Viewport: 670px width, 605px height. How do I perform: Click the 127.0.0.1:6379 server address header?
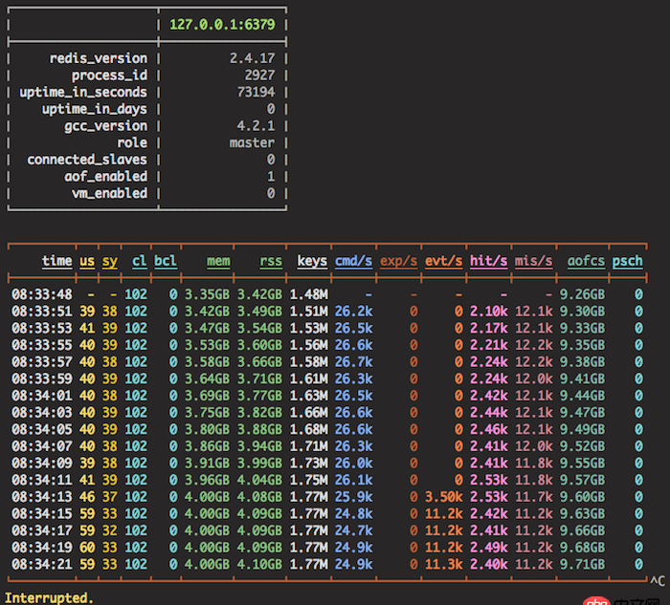(221, 23)
